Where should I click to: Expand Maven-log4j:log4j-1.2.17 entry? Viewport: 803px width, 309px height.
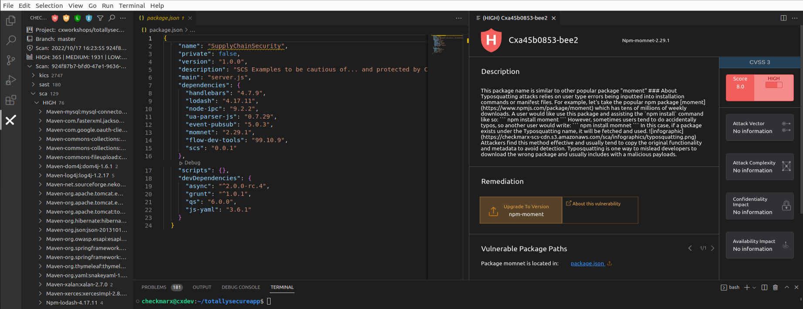(x=40, y=175)
